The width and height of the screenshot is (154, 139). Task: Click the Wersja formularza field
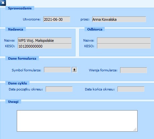click(134, 70)
